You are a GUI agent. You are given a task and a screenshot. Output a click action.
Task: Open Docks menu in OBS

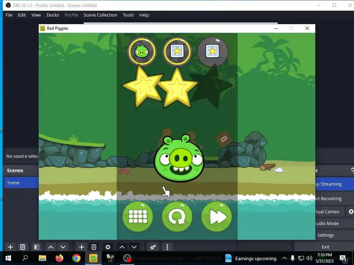pyautogui.click(x=53, y=15)
